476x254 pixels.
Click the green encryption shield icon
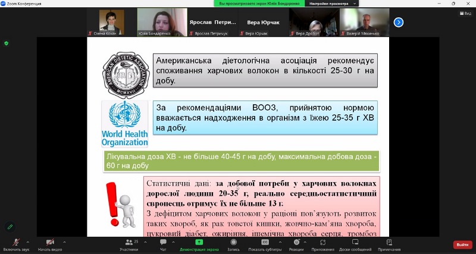pyautogui.click(x=6, y=43)
